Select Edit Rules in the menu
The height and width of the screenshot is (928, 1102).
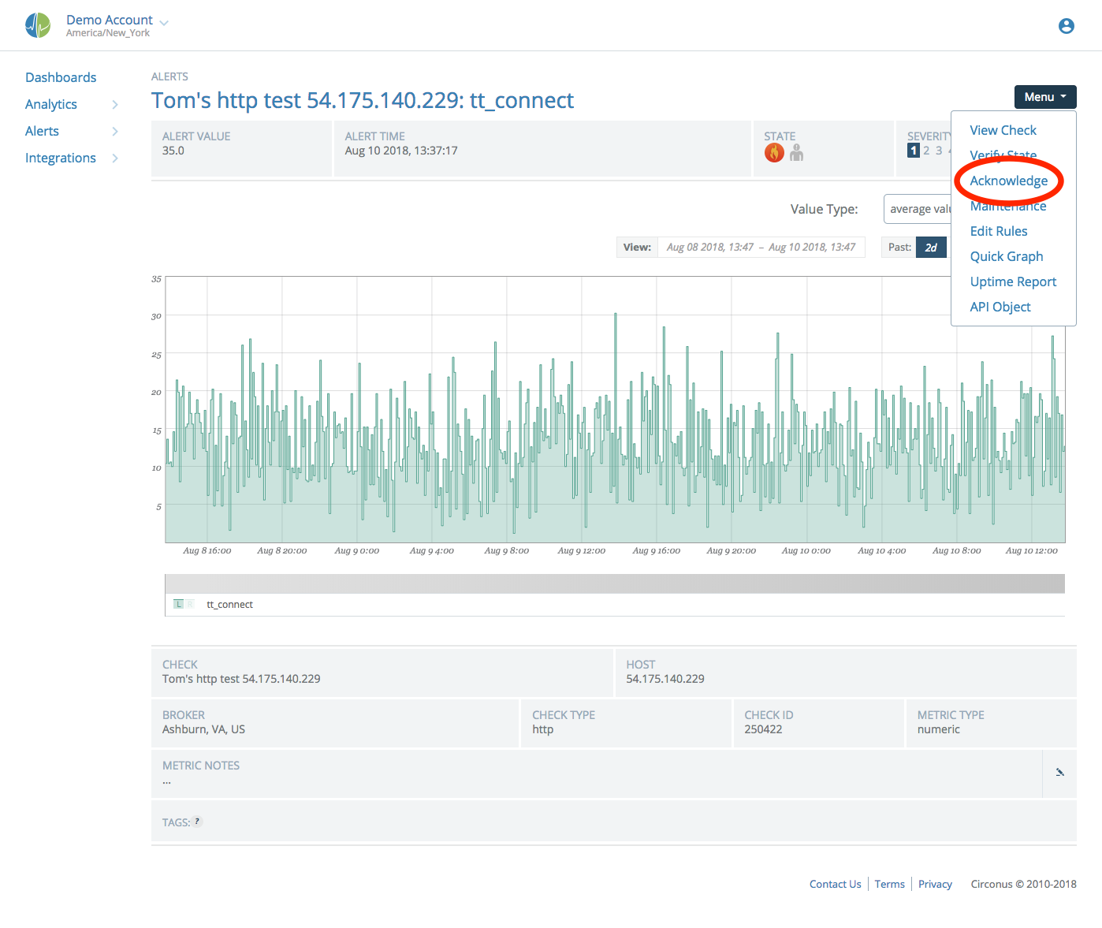tap(998, 231)
